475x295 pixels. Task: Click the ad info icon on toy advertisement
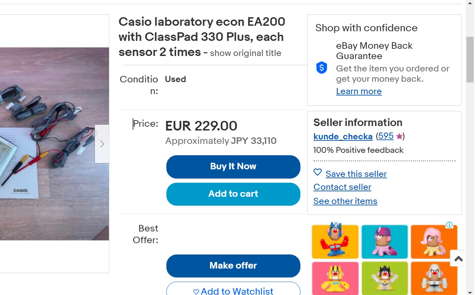click(449, 225)
